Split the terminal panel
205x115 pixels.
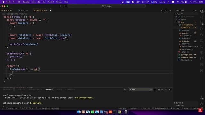click(x=155, y=89)
